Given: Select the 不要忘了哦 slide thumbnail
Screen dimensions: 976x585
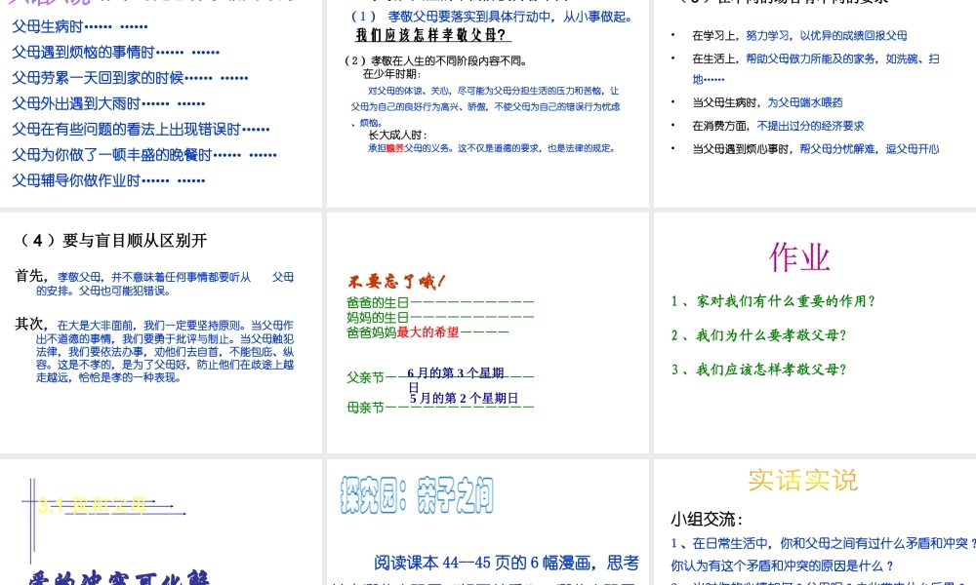Looking at the screenshot, I should click(487, 332).
